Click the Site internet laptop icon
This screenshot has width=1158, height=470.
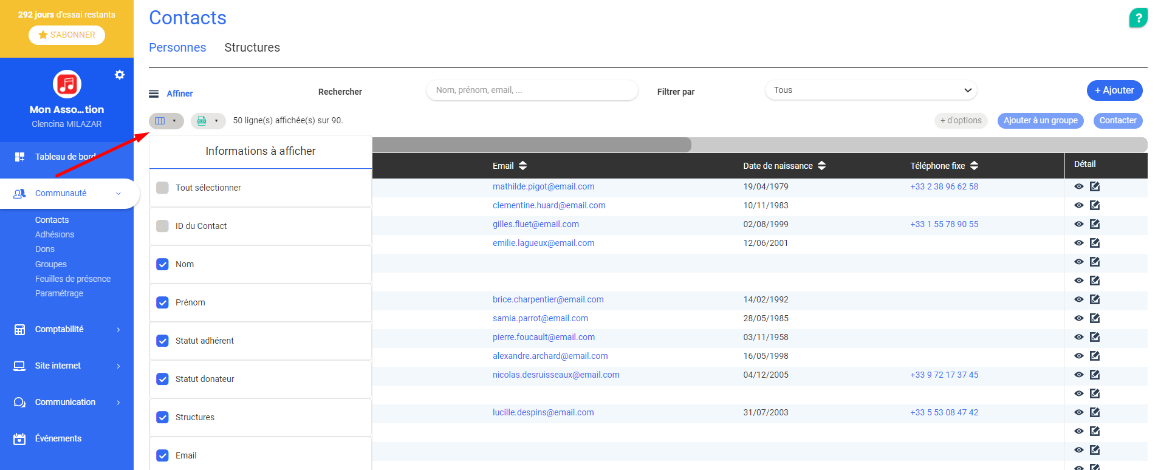point(19,366)
